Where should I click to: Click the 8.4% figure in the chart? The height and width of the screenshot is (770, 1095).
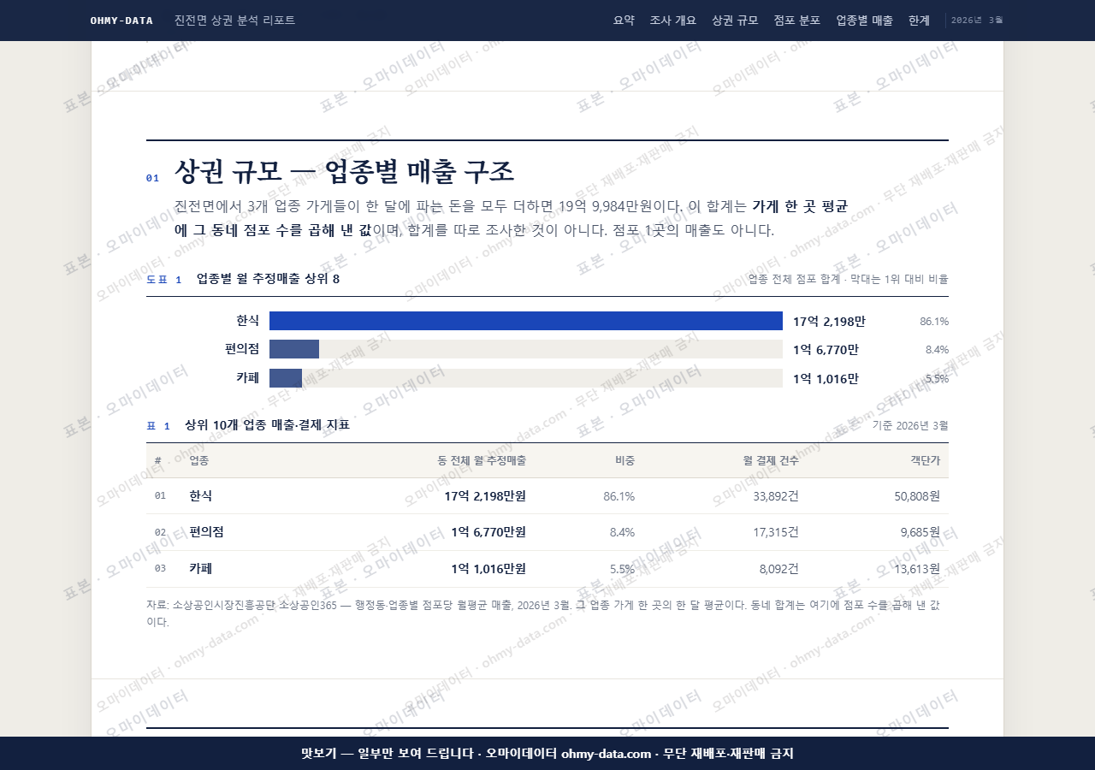pos(937,349)
